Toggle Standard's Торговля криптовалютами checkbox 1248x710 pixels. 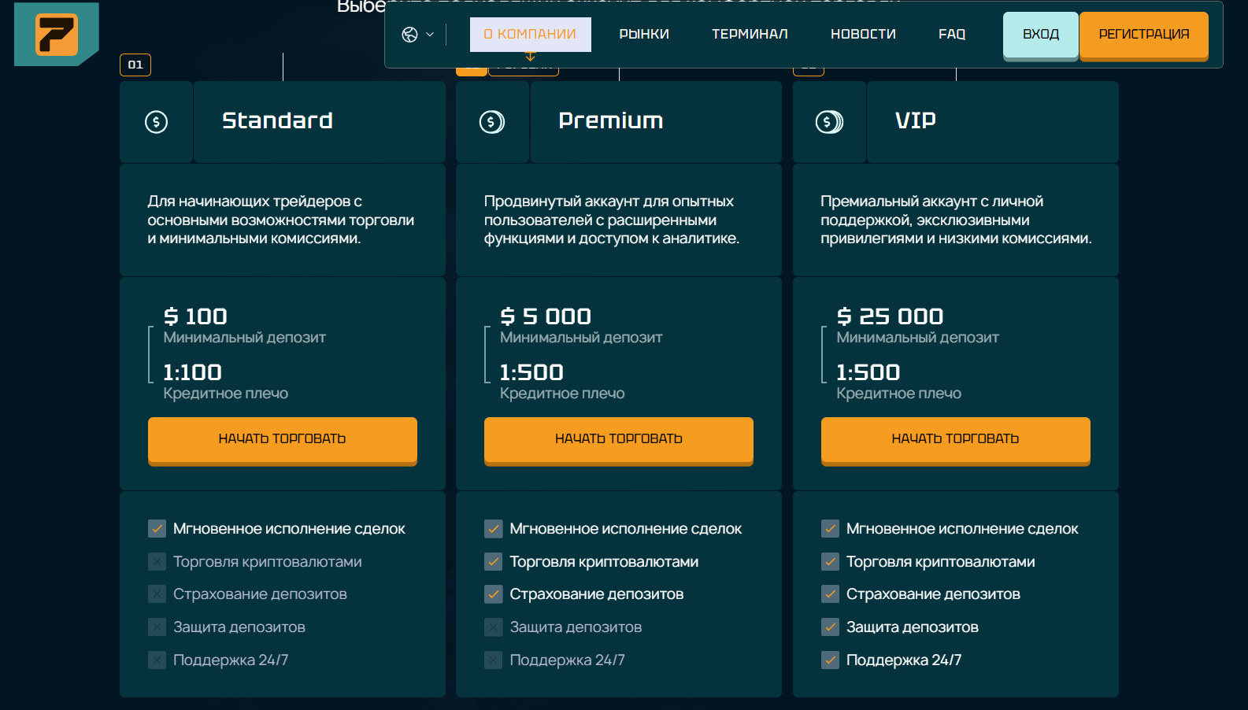[157, 562]
